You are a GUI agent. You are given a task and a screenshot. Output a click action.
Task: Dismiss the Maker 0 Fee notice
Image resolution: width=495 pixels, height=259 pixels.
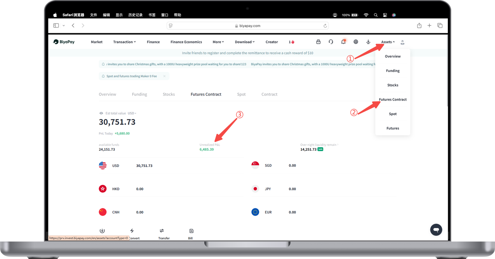click(x=164, y=76)
